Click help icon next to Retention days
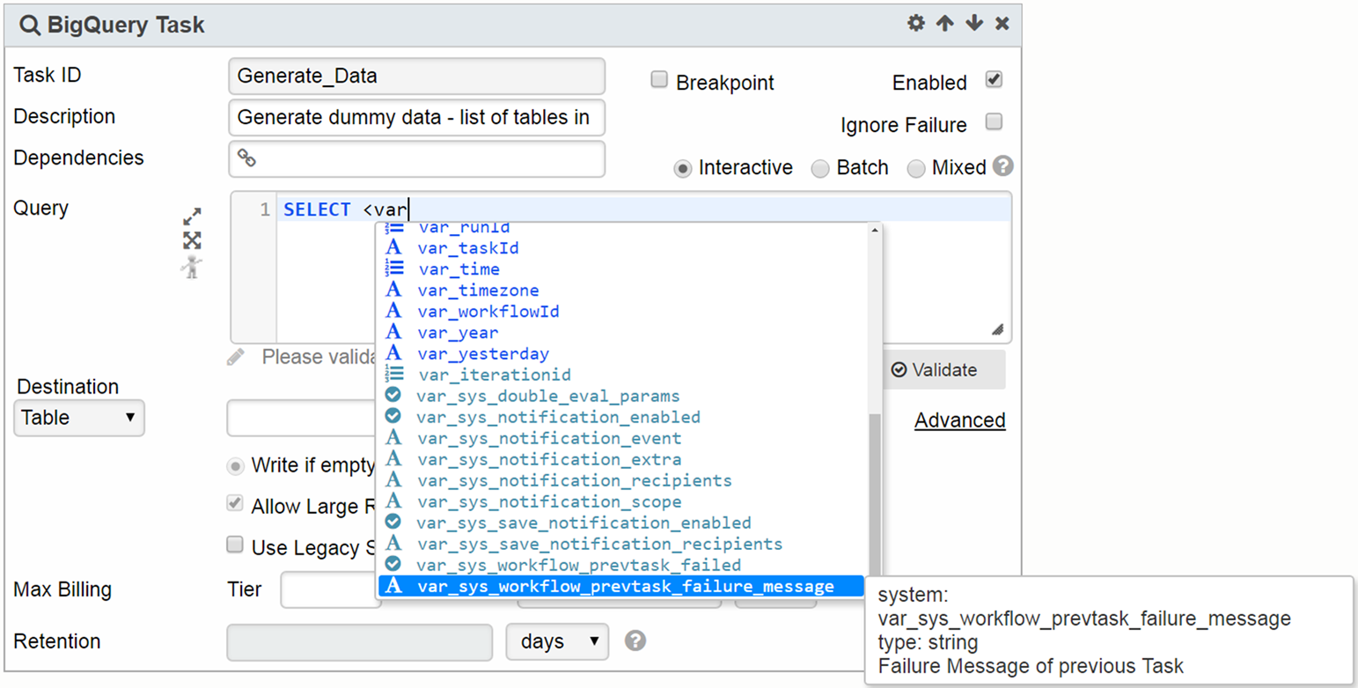Image resolution: width=1358 pixels, height=688 pixels. tap(635, 640)
